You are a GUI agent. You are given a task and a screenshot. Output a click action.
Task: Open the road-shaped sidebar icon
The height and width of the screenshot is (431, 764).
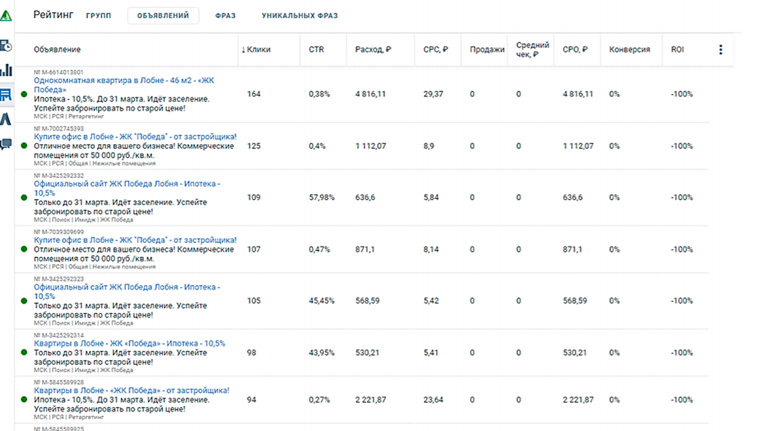6,119
